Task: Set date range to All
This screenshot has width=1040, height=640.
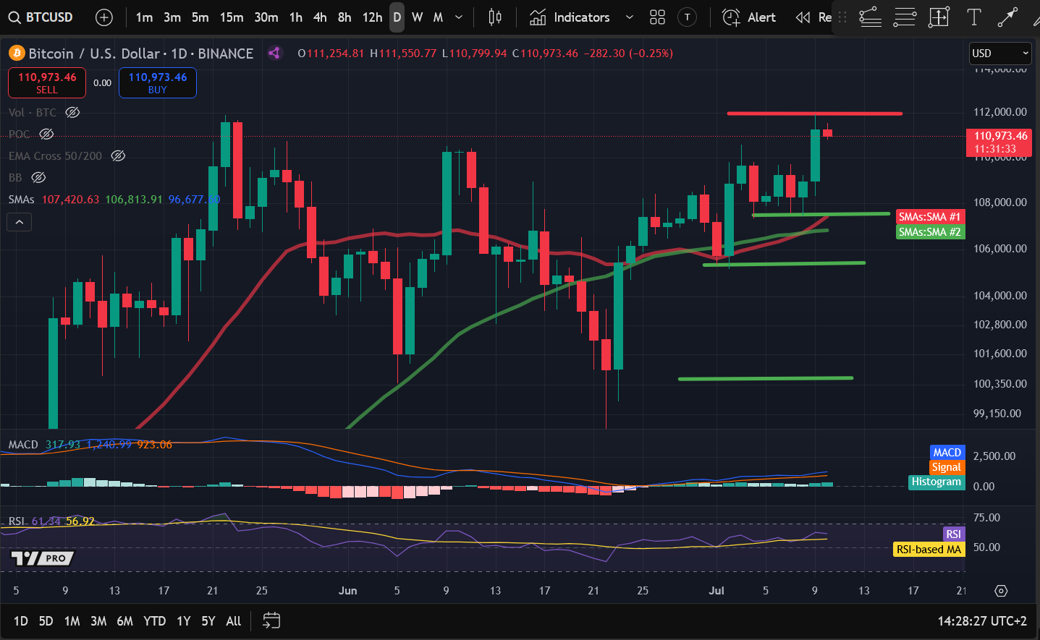Action: pyautogui.click(x=233, y=620)
